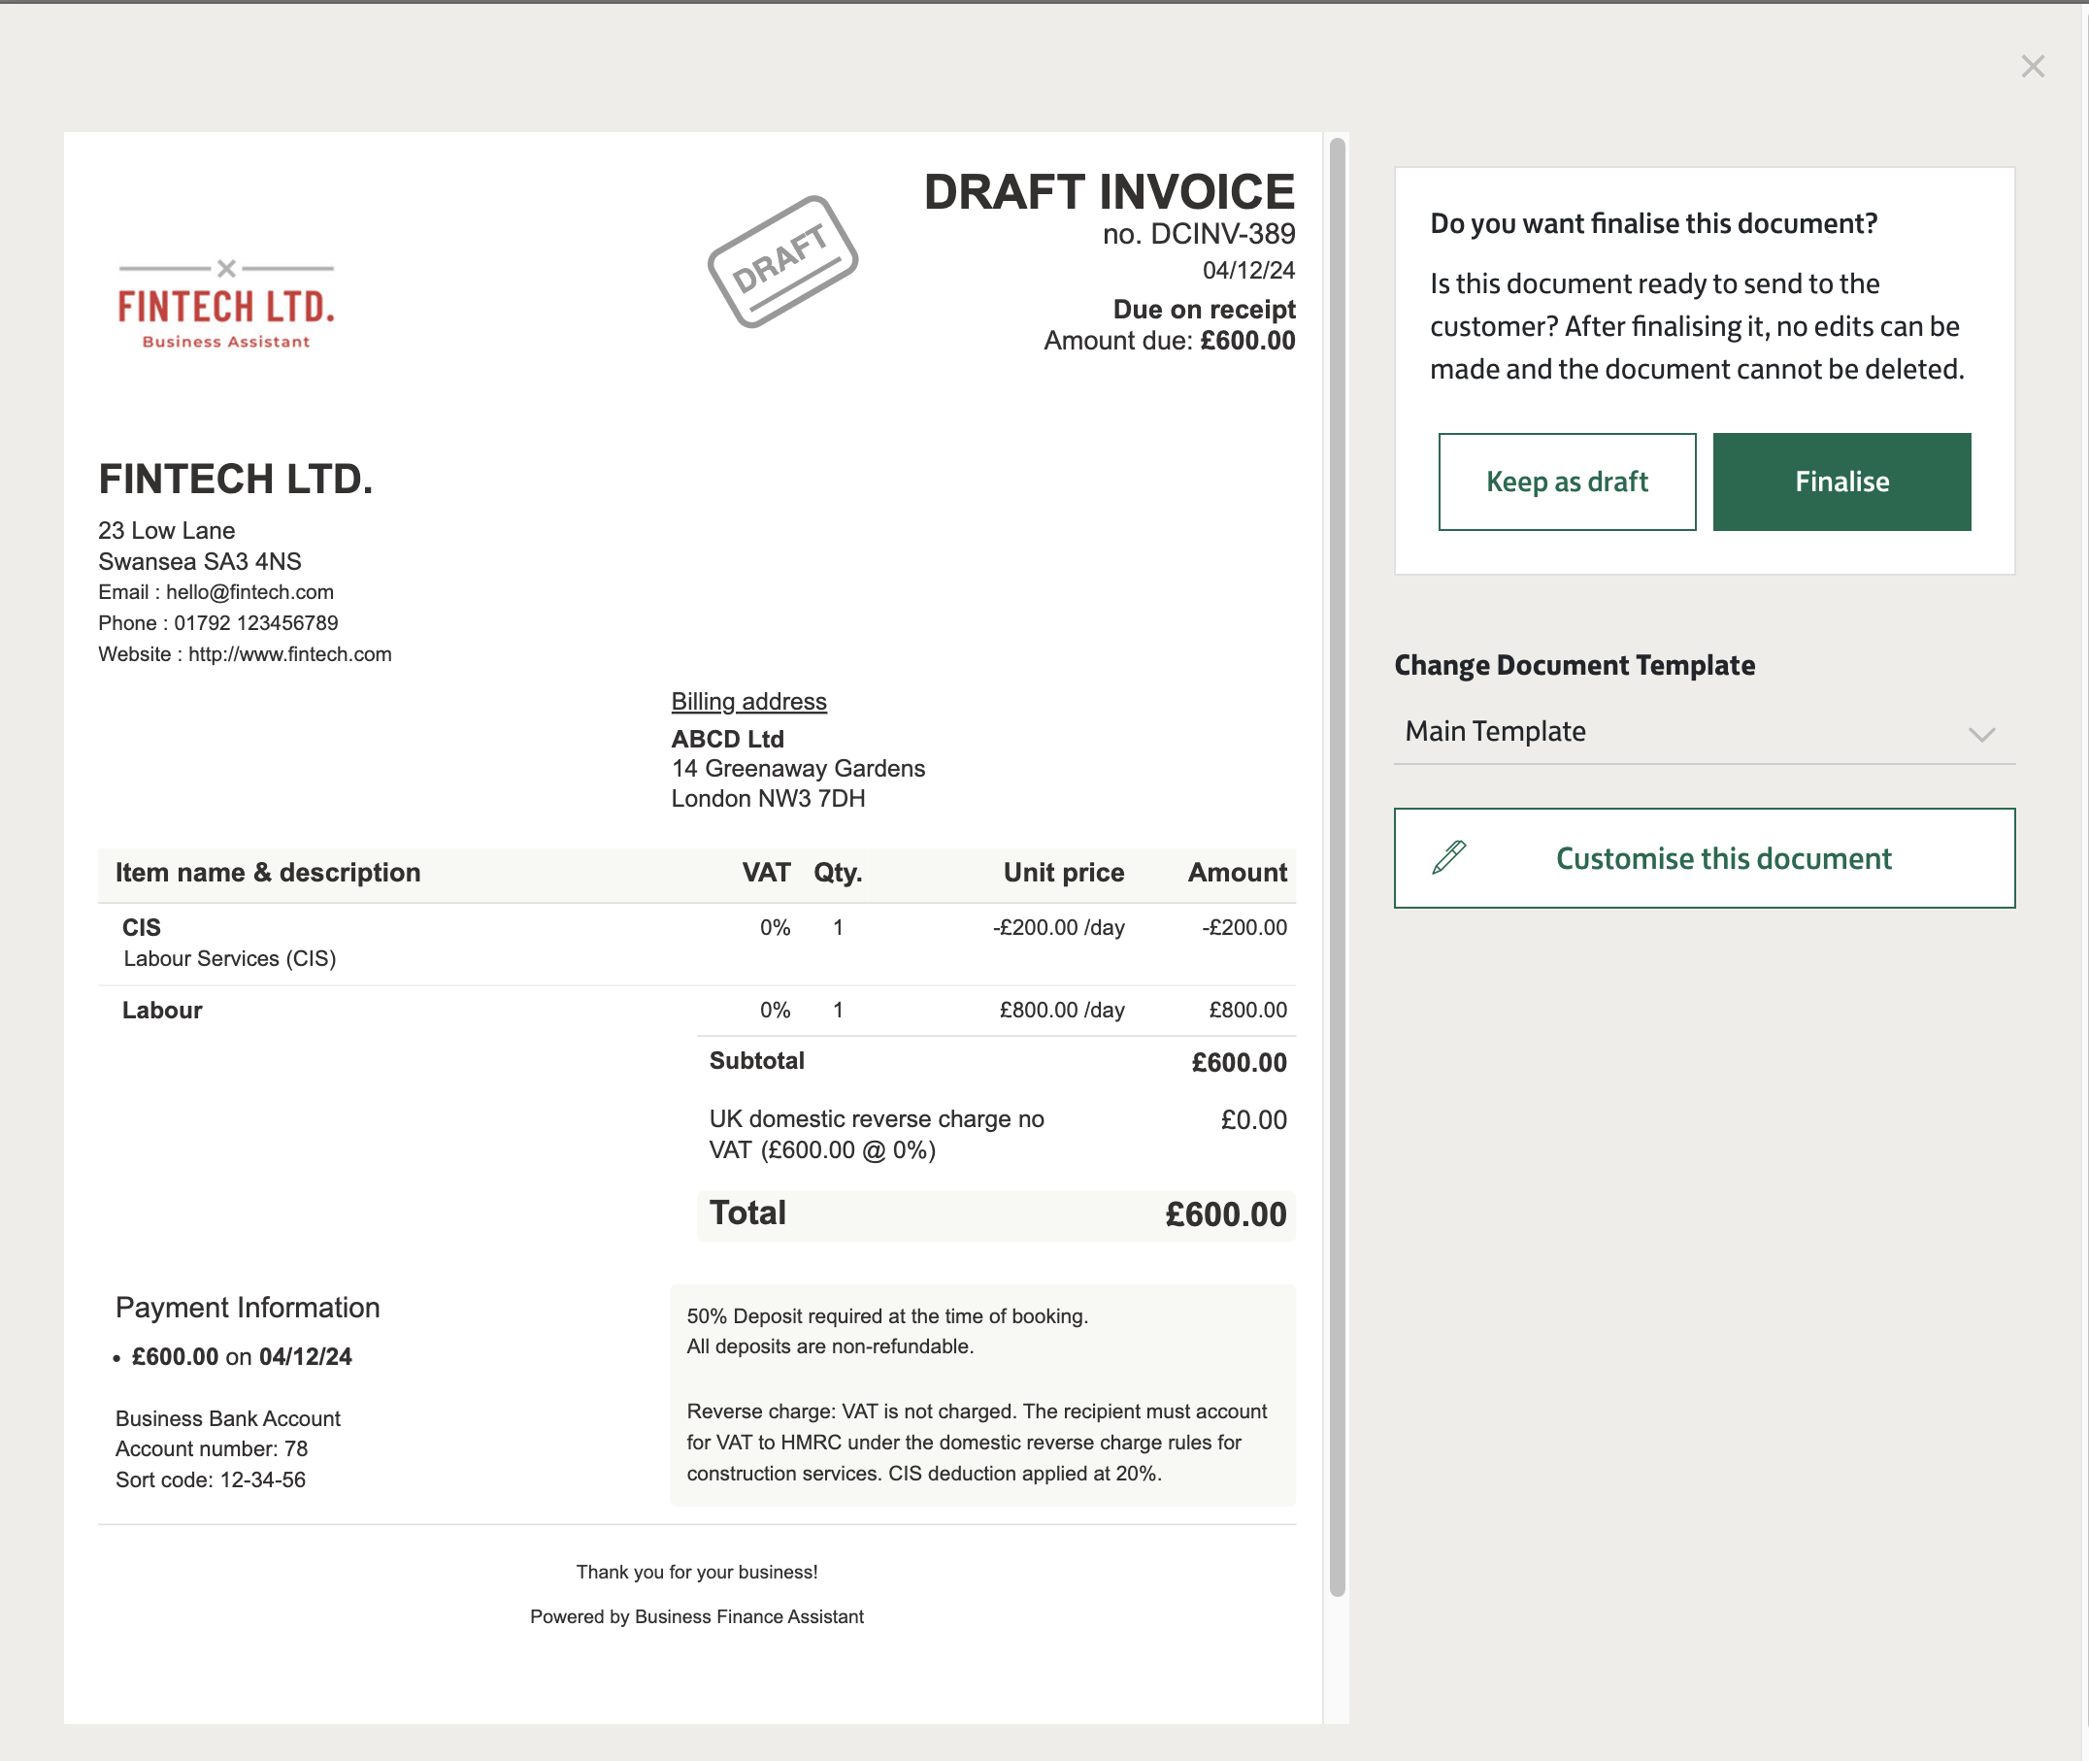Click the email hello@fintech.com
This screenshot has height=1761, width=2089.
tap(249, 592)
